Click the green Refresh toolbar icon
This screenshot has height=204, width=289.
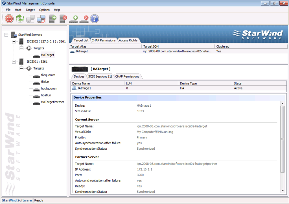(x=20, y=19)
